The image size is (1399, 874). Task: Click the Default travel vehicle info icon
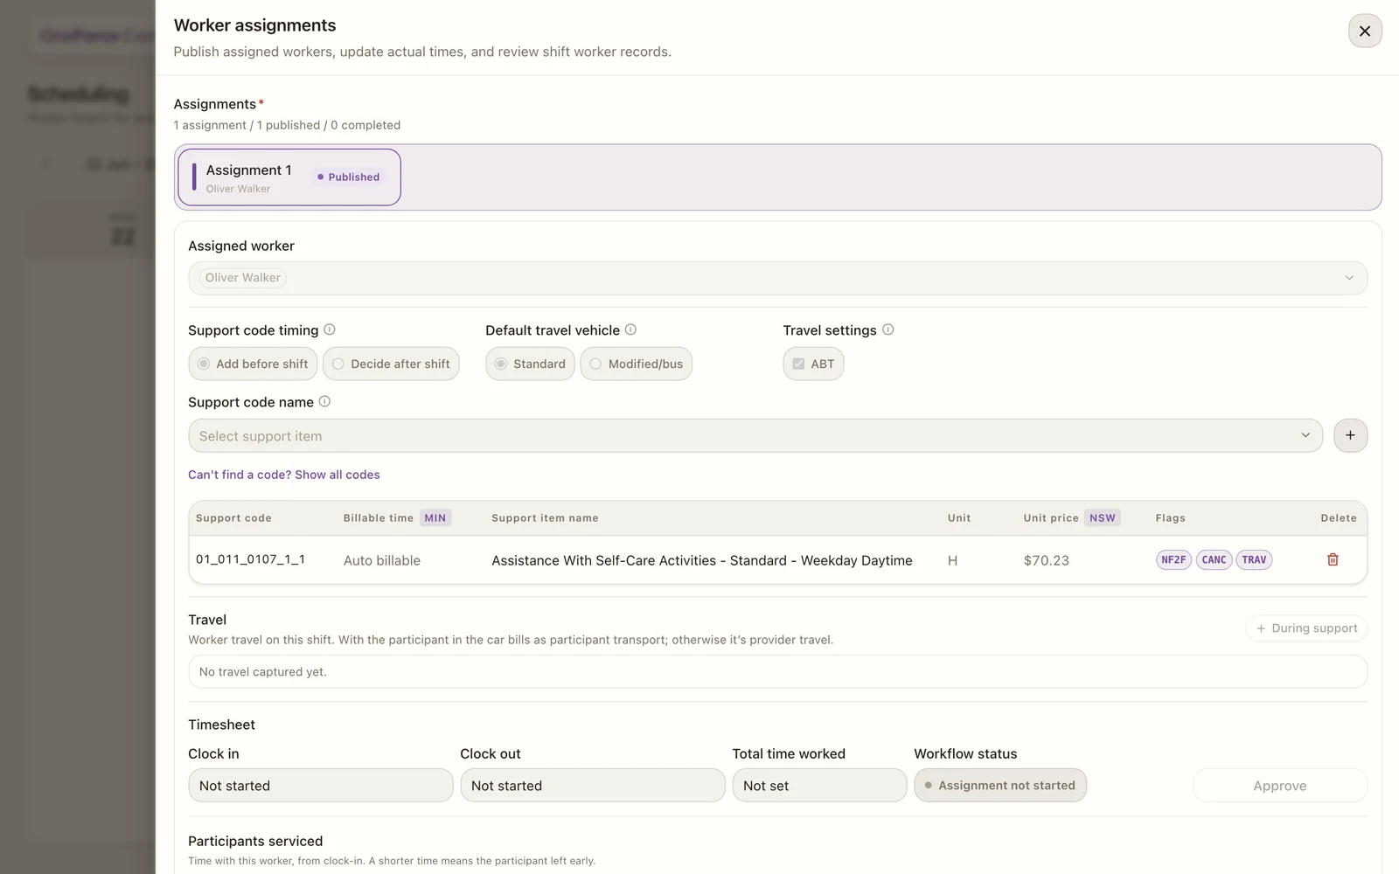point(630,329)
